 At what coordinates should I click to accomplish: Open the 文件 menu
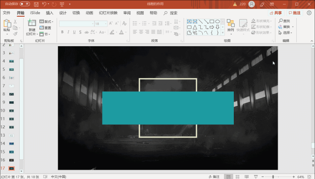(x=6, y=13)
